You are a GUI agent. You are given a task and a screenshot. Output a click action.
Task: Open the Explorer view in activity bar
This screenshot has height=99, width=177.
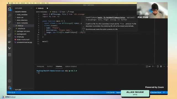9,9
